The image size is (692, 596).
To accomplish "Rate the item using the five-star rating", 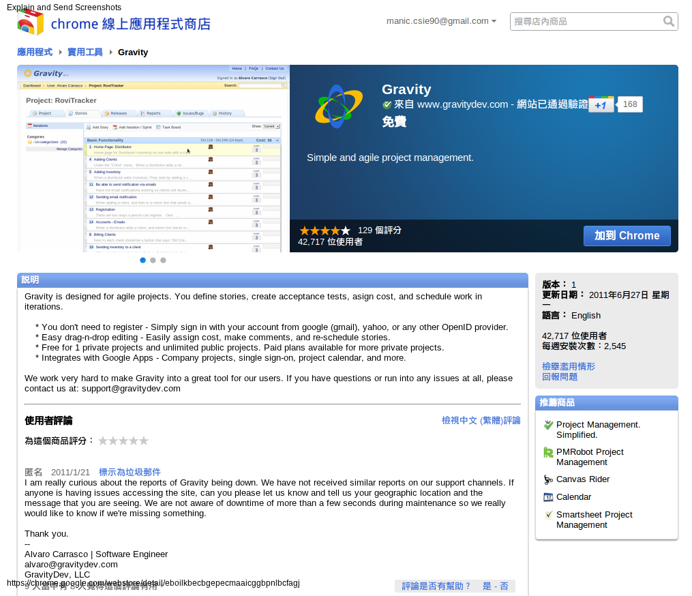I will point(123,441).
